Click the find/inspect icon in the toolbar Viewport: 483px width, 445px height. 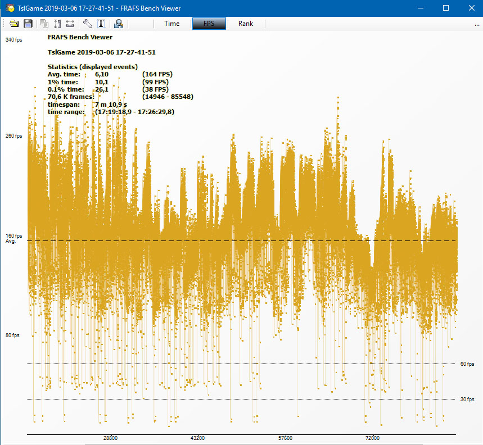click(119, 24)
